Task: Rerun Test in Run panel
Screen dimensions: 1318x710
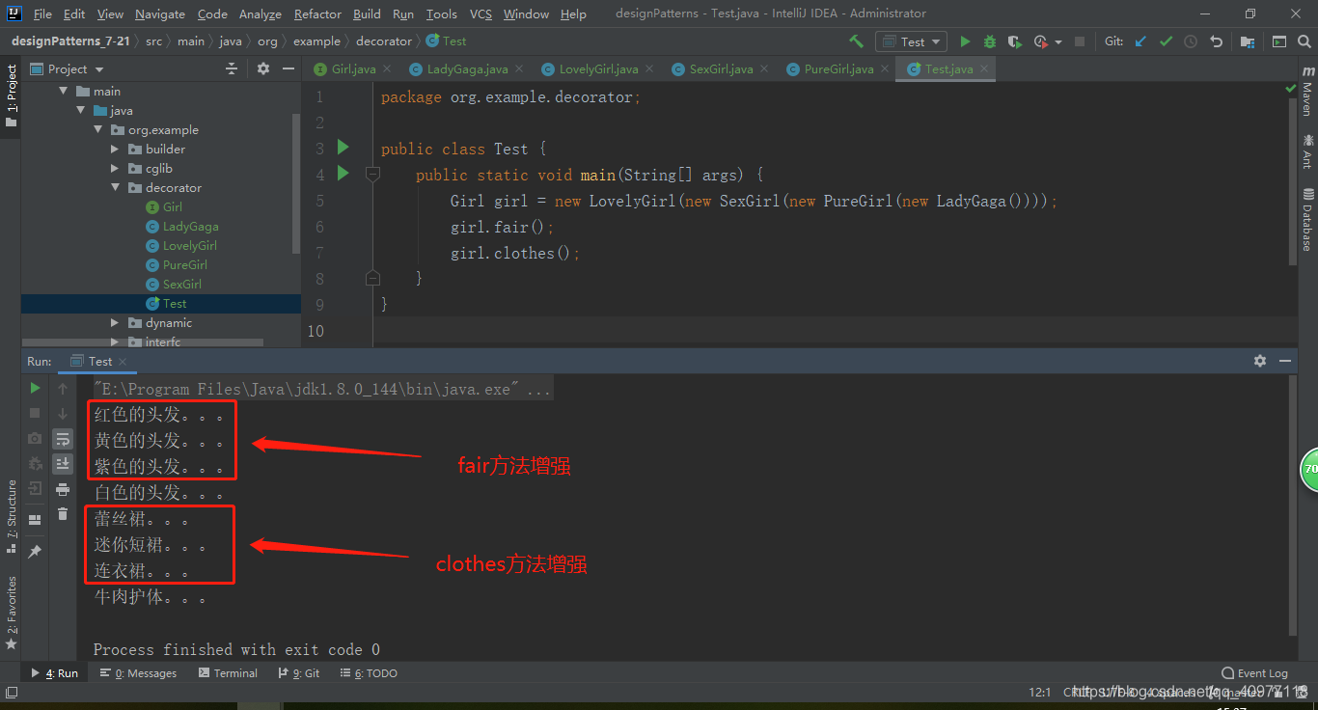Action: (x=35, y=388)
